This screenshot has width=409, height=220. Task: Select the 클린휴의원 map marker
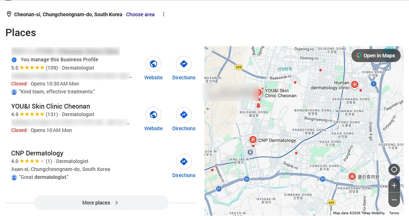coord(352,177)
